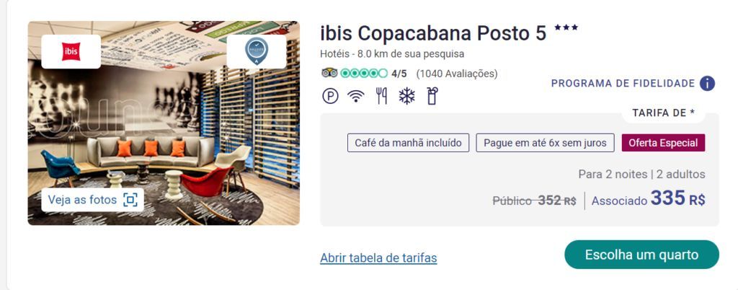Click the TripAdvisor owl logo
738x290 pixels.
click(329, 74)
